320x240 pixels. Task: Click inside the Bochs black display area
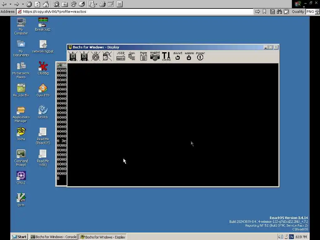(x=173, y=125)
